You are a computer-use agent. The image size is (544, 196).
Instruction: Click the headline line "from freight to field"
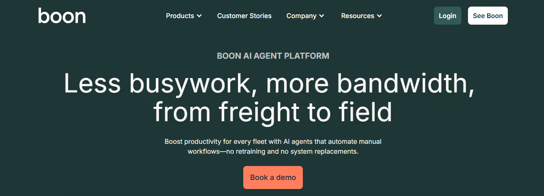272,112
